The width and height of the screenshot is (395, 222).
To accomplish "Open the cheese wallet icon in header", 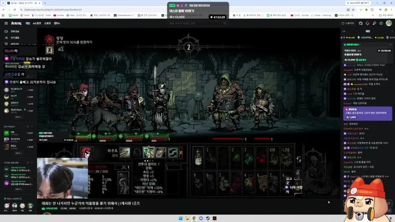I will pyautogui.click(x=361, y=23).
